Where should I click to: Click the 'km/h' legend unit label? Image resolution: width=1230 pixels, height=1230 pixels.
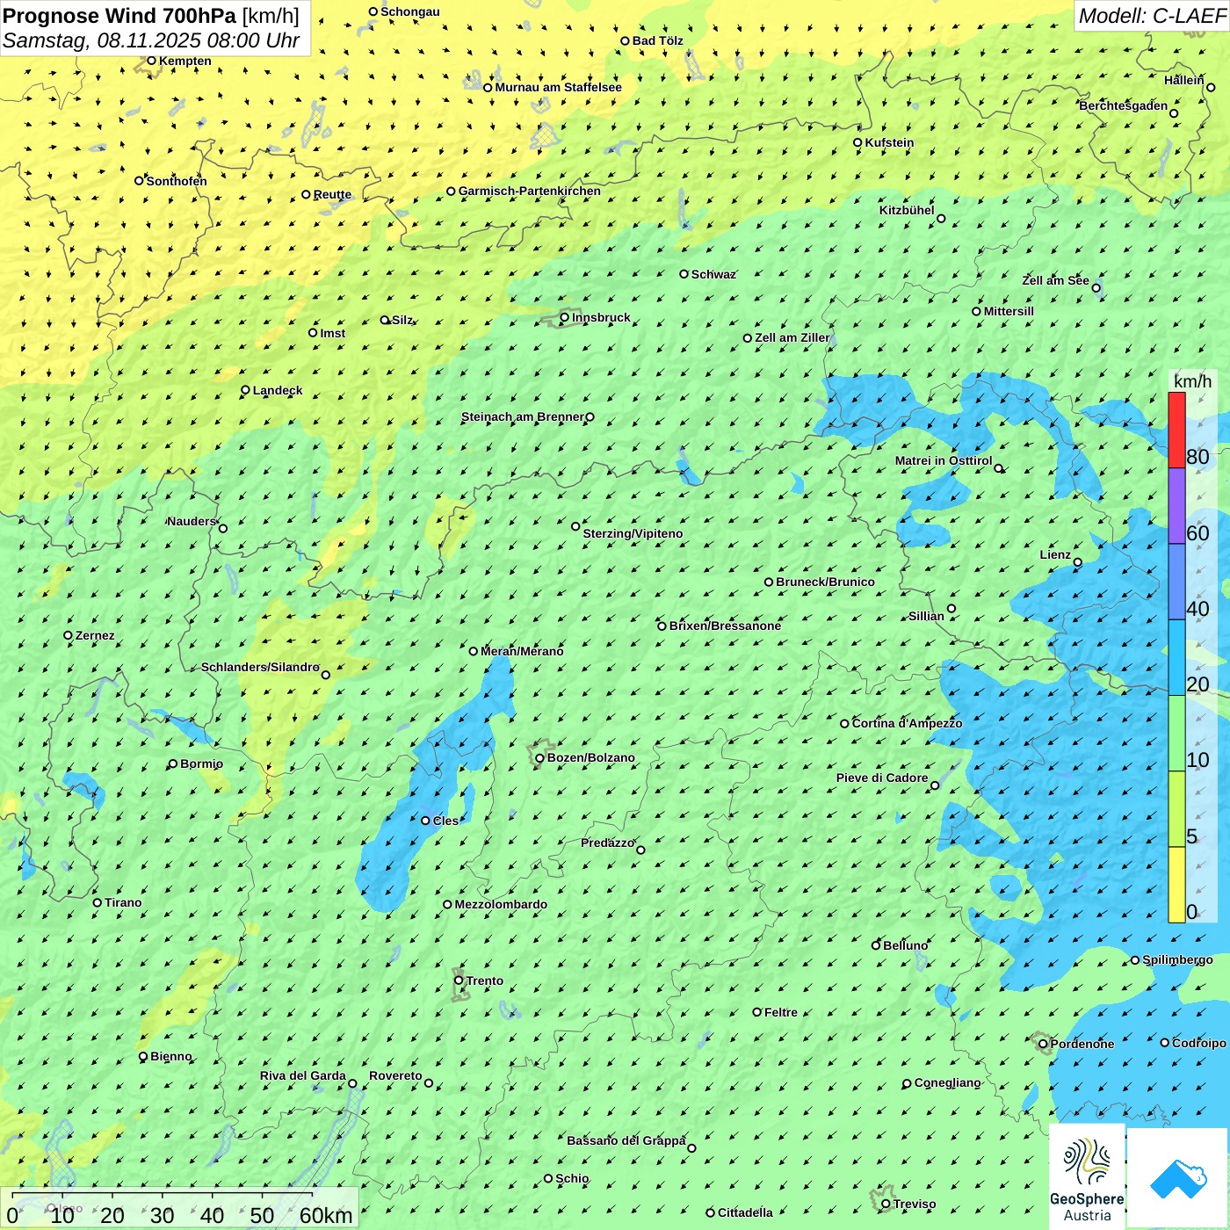tap(1192, 381)
